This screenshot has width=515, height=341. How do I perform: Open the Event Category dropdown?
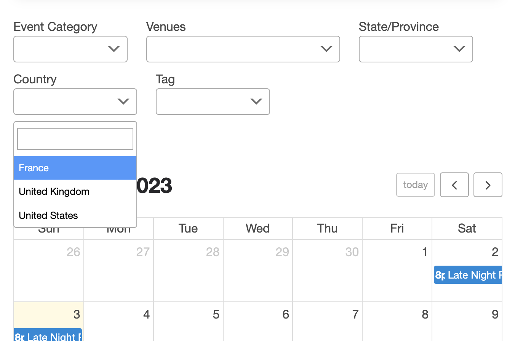pyautogui.click(x=70, y=49)
